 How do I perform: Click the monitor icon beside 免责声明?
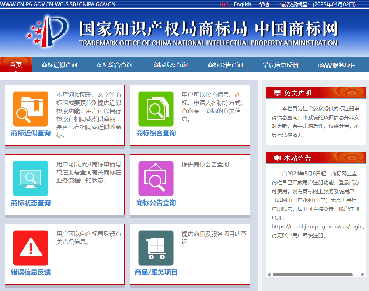[x=278, y=93]
